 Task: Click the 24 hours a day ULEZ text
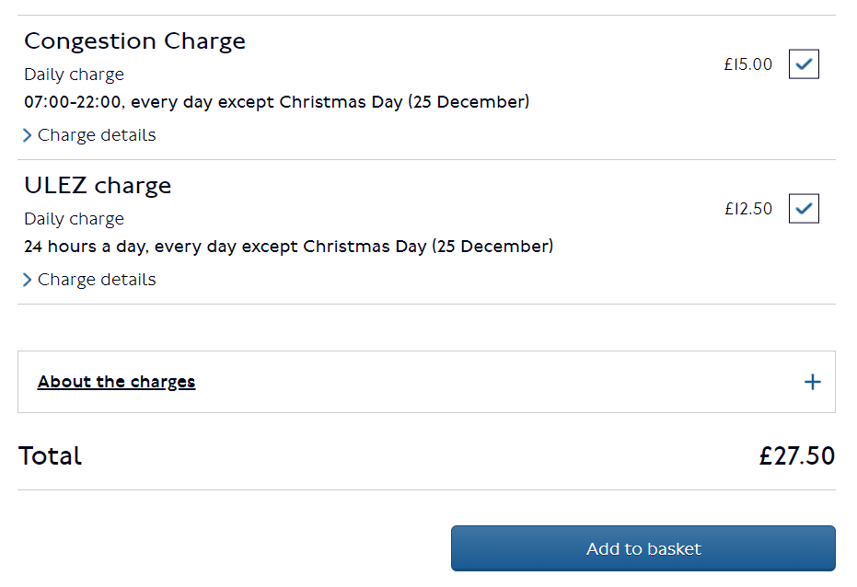click(x=288, y=247)
